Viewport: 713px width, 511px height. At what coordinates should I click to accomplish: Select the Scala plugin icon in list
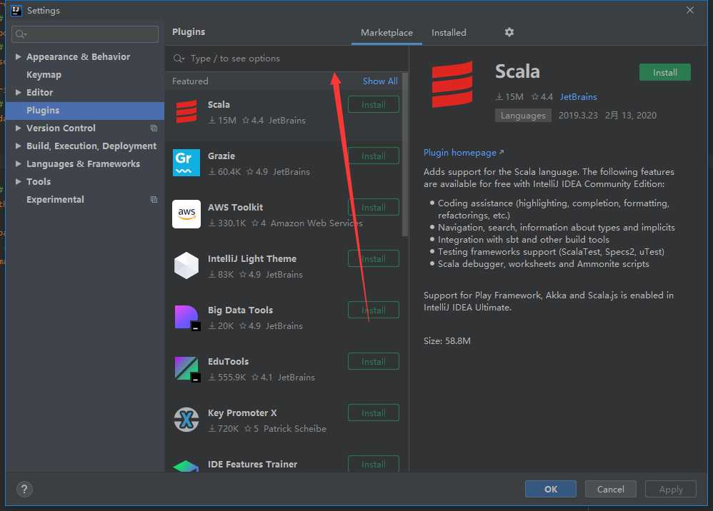click(x=186, y=112)
